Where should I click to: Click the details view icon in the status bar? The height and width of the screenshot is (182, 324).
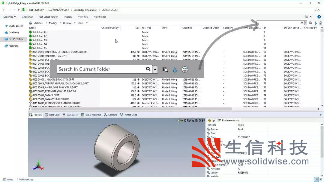tap(316, 179)
